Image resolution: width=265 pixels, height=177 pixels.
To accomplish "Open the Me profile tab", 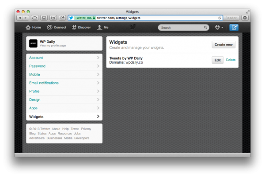I will coord(102,27).
